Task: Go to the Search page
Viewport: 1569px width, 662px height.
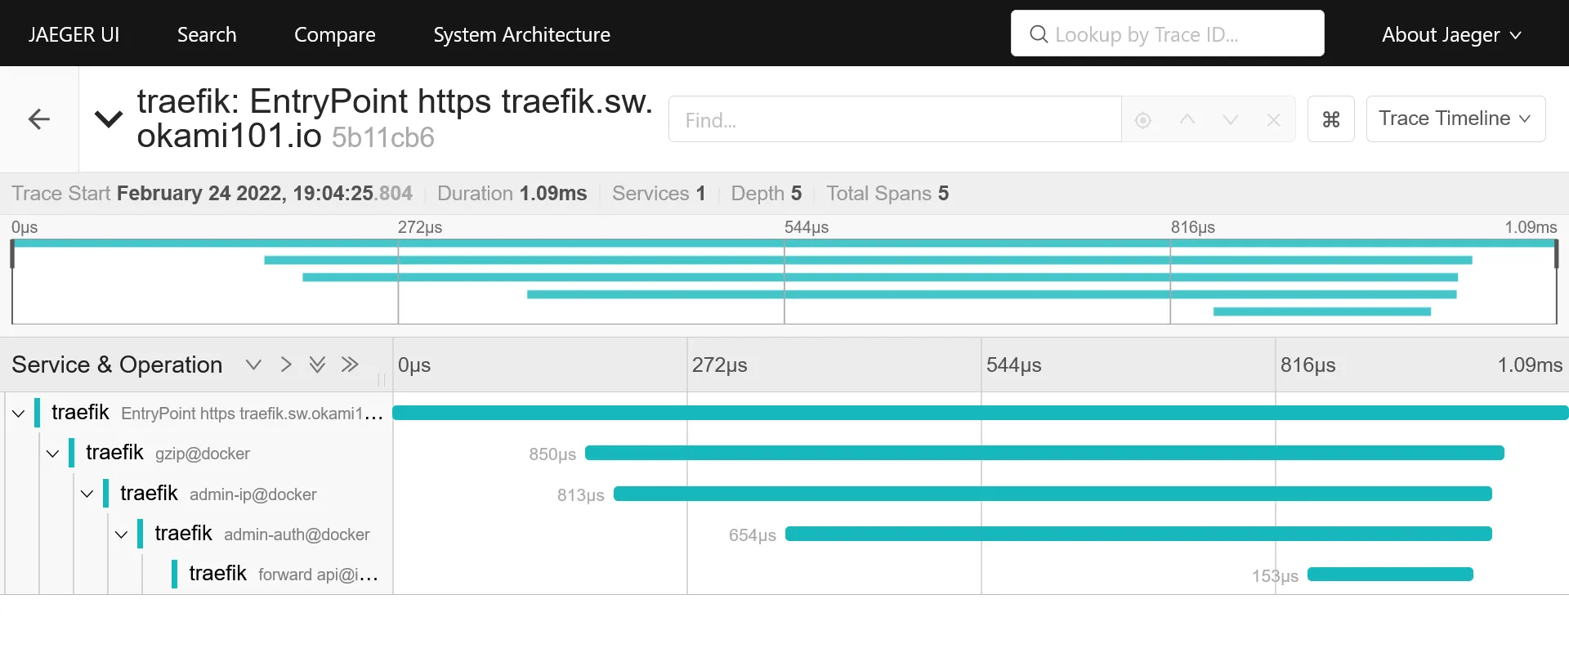Action: pyautogui.click(x=207, y=34)
